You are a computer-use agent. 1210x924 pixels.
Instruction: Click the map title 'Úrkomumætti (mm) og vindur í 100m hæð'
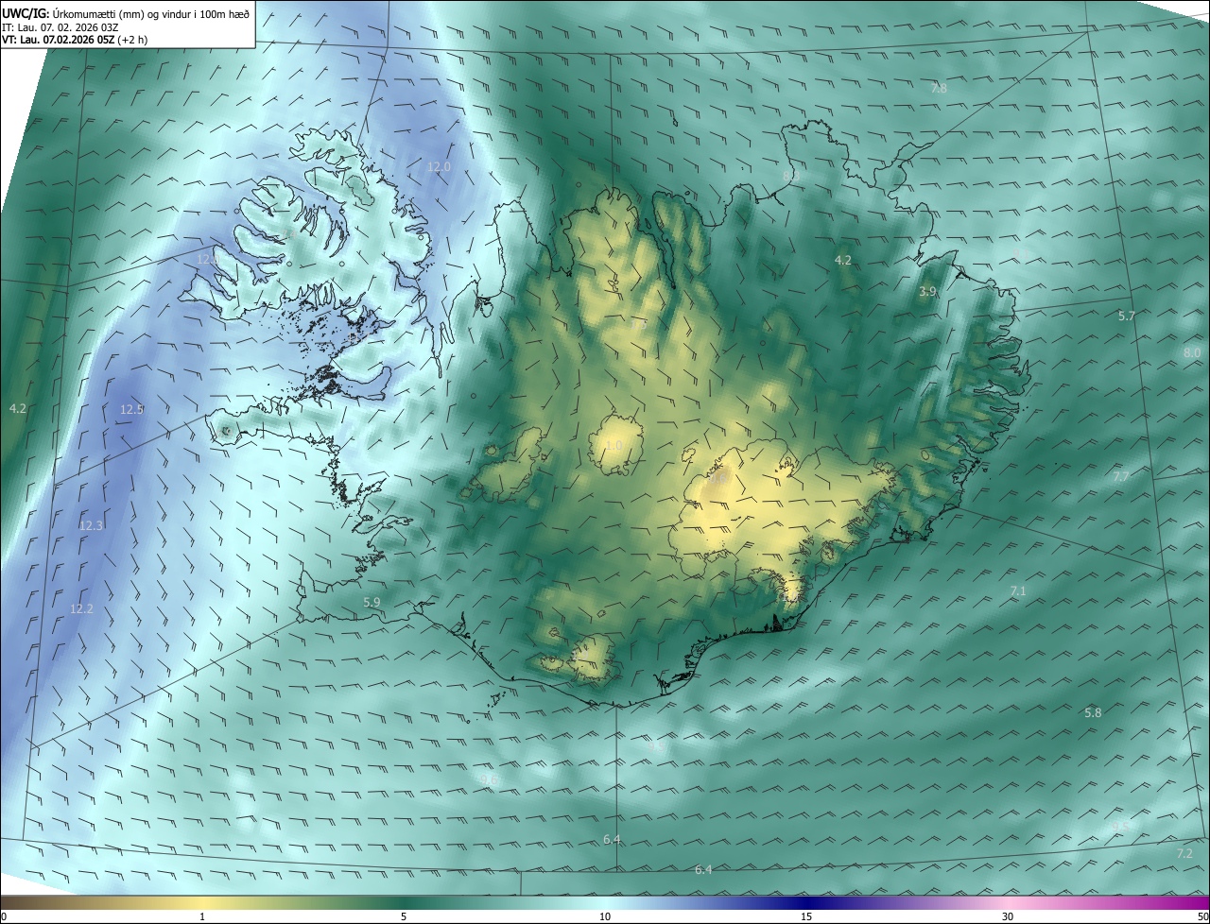(x=148, y=13)
